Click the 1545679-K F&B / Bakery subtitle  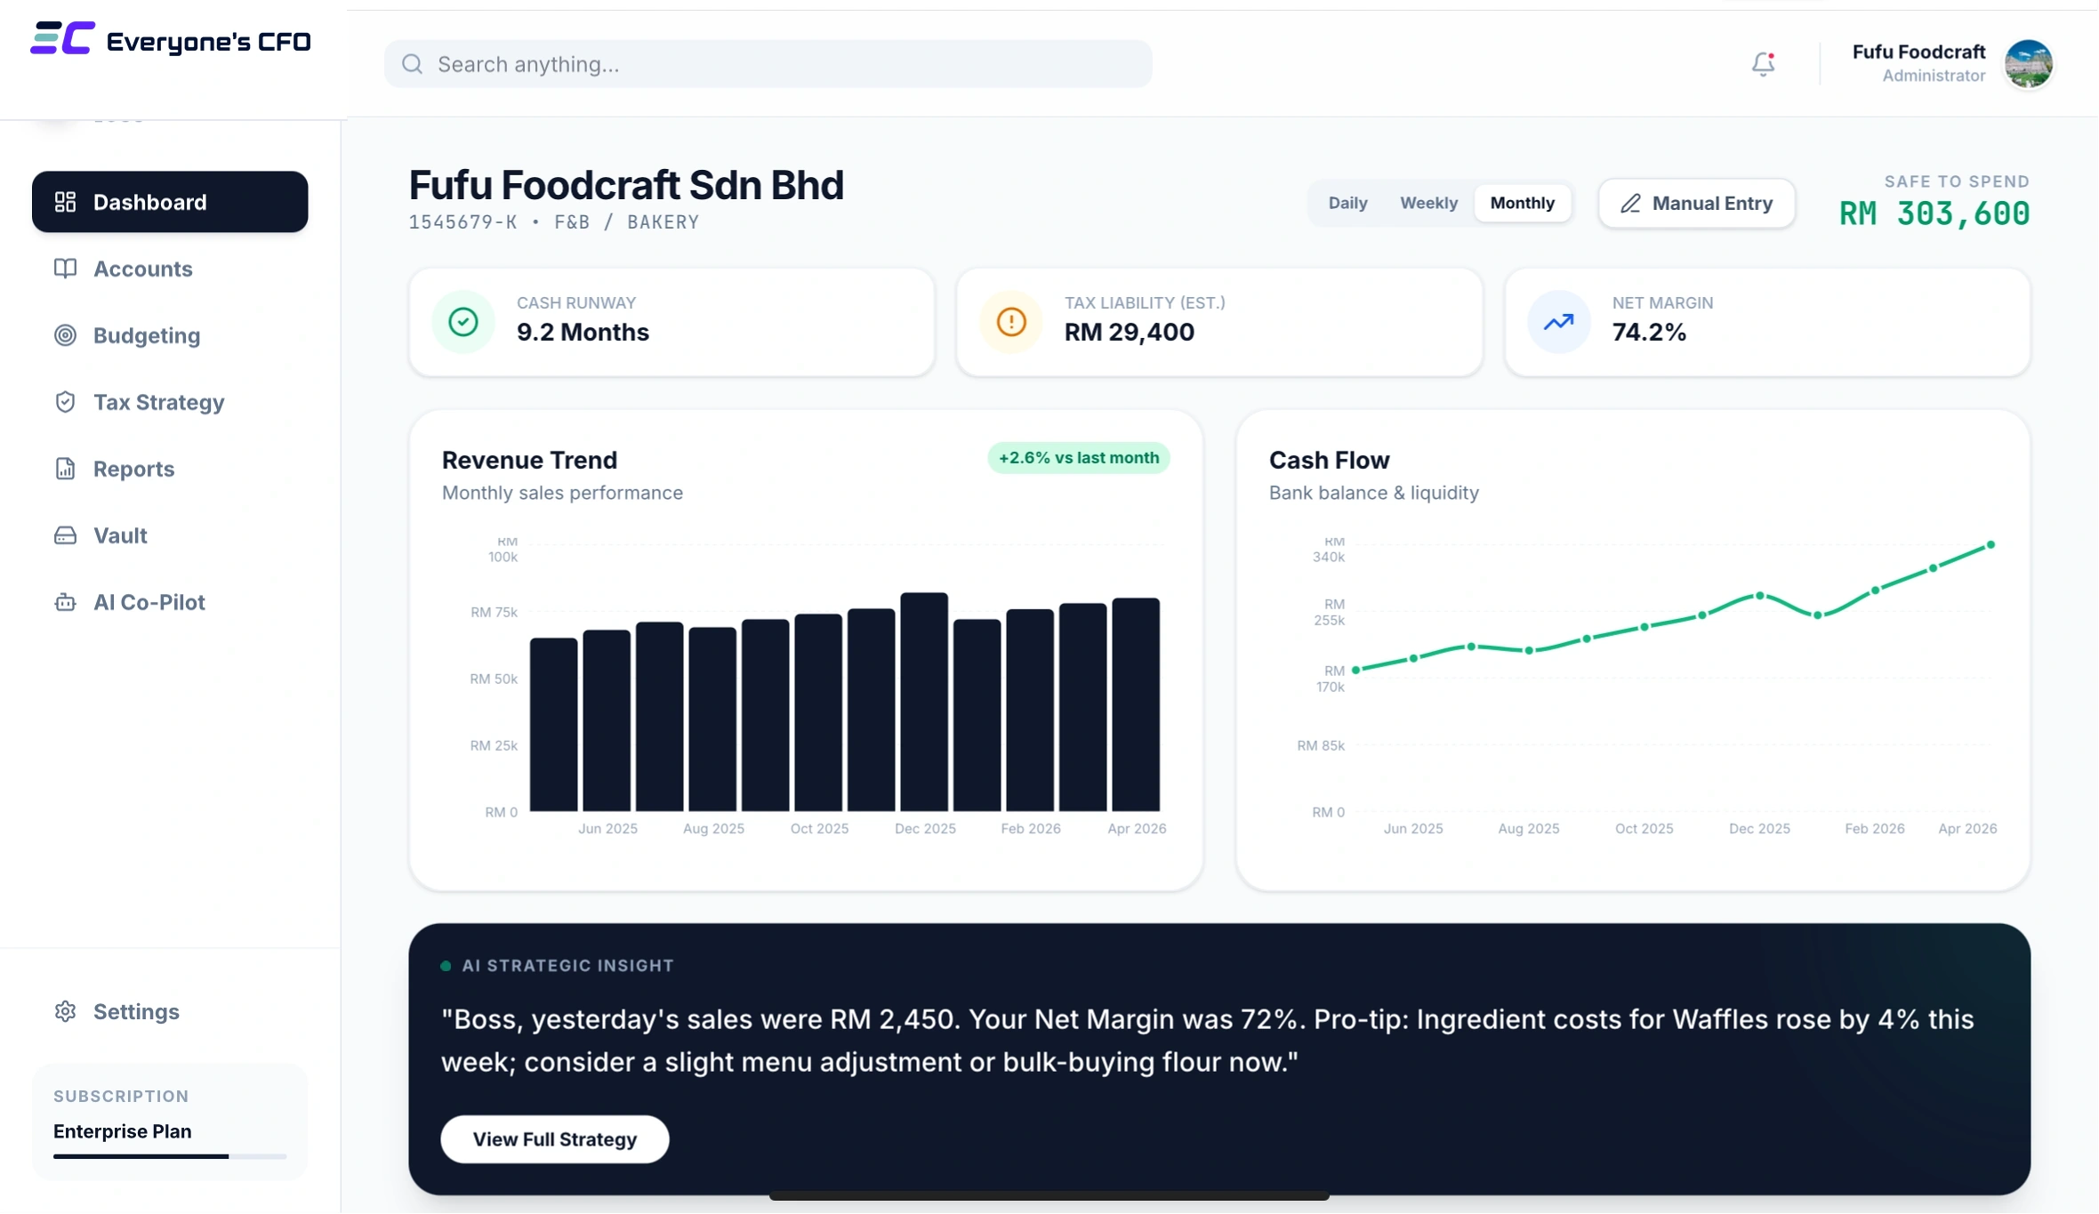click(x=554, y=222)
